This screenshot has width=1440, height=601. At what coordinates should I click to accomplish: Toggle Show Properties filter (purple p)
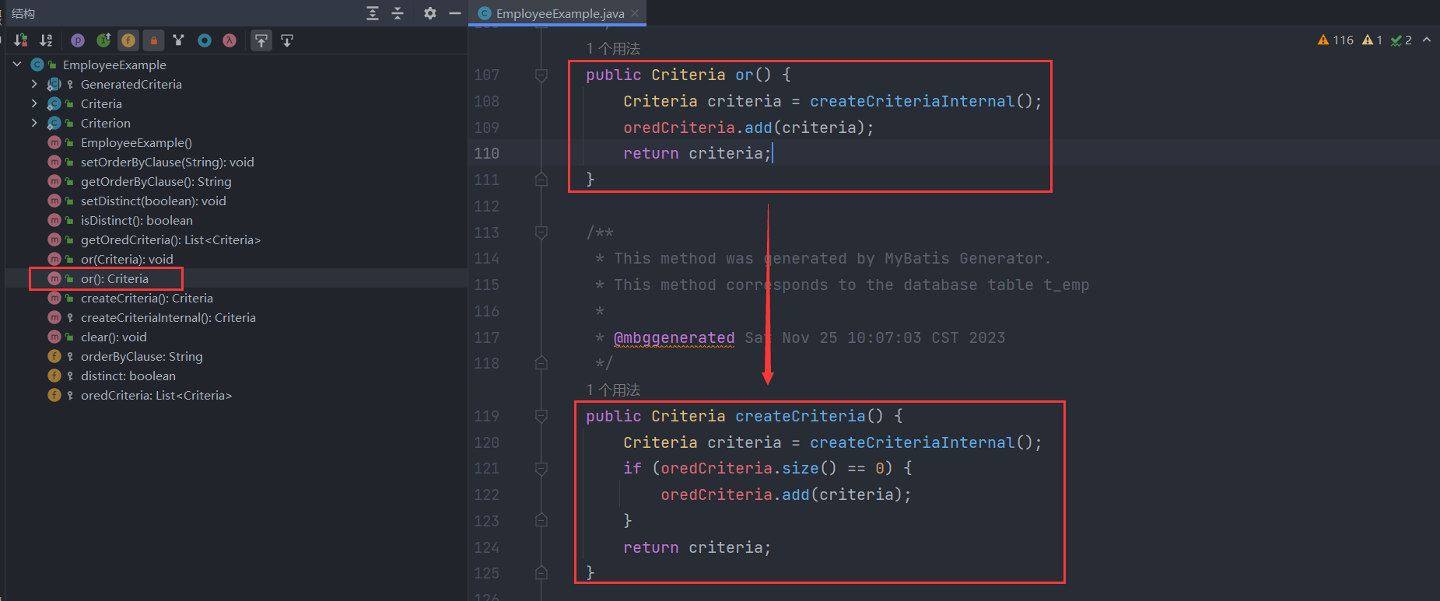pyautogui.click(x=78, y=40)
